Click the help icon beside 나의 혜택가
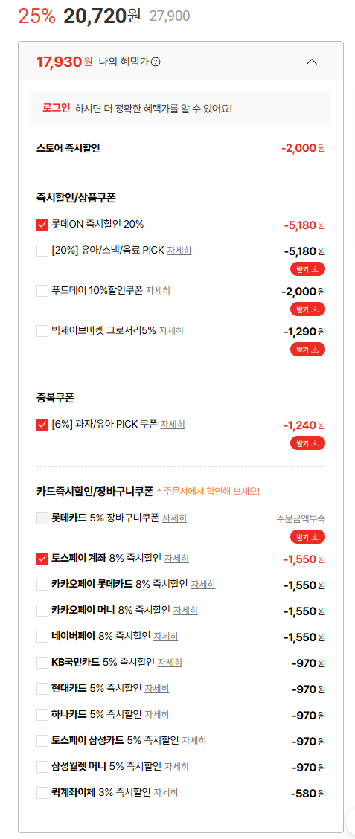 click(156, 62)
